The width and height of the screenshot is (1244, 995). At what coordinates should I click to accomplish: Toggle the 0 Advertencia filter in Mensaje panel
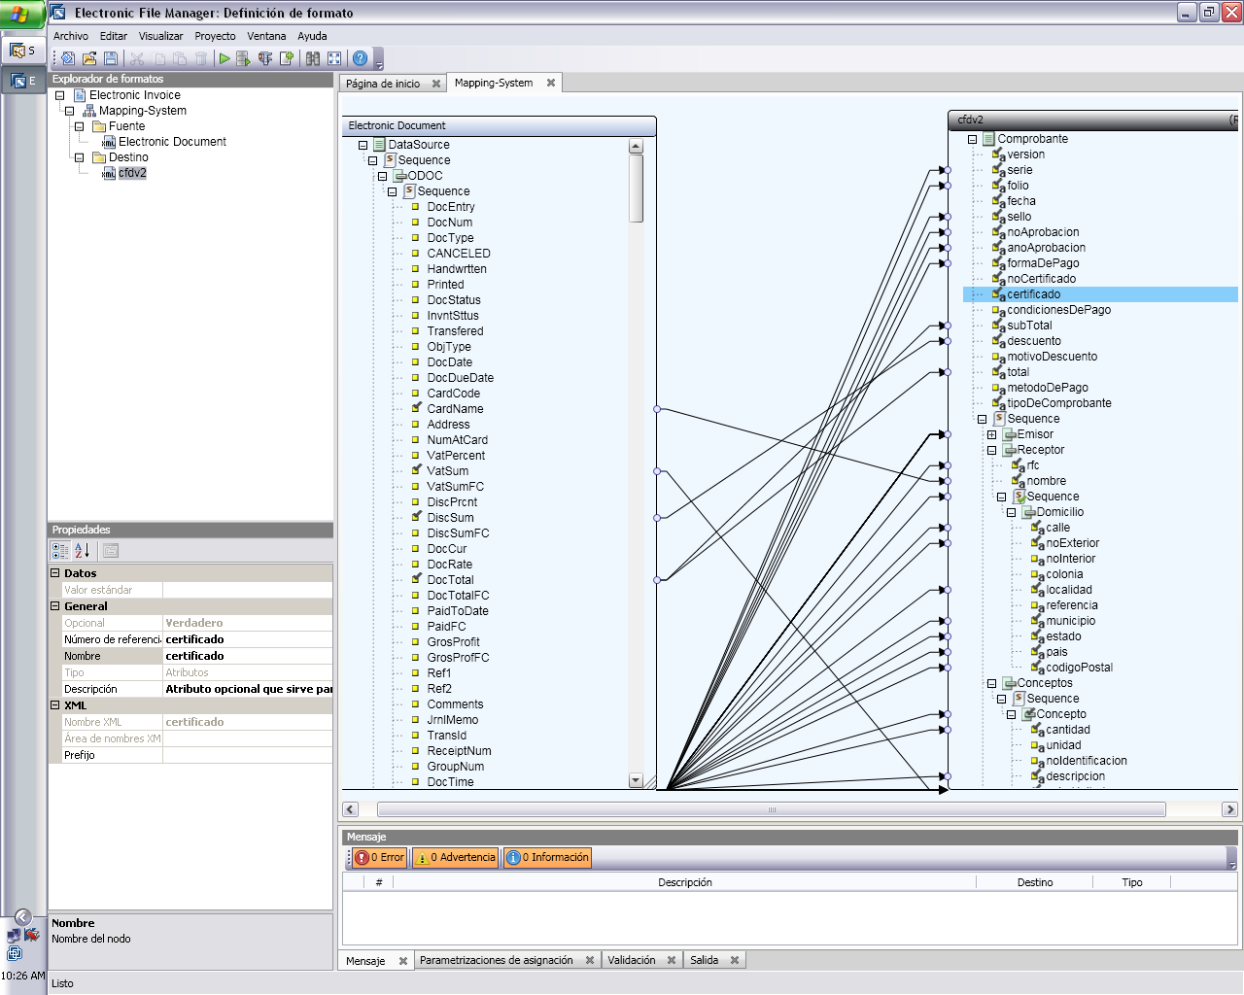pyautogui.click(x=455, y=857)
